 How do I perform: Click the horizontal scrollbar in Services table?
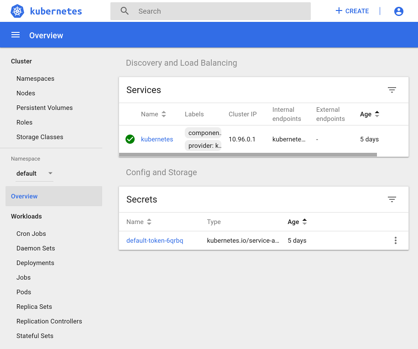(x=248, y=155)
